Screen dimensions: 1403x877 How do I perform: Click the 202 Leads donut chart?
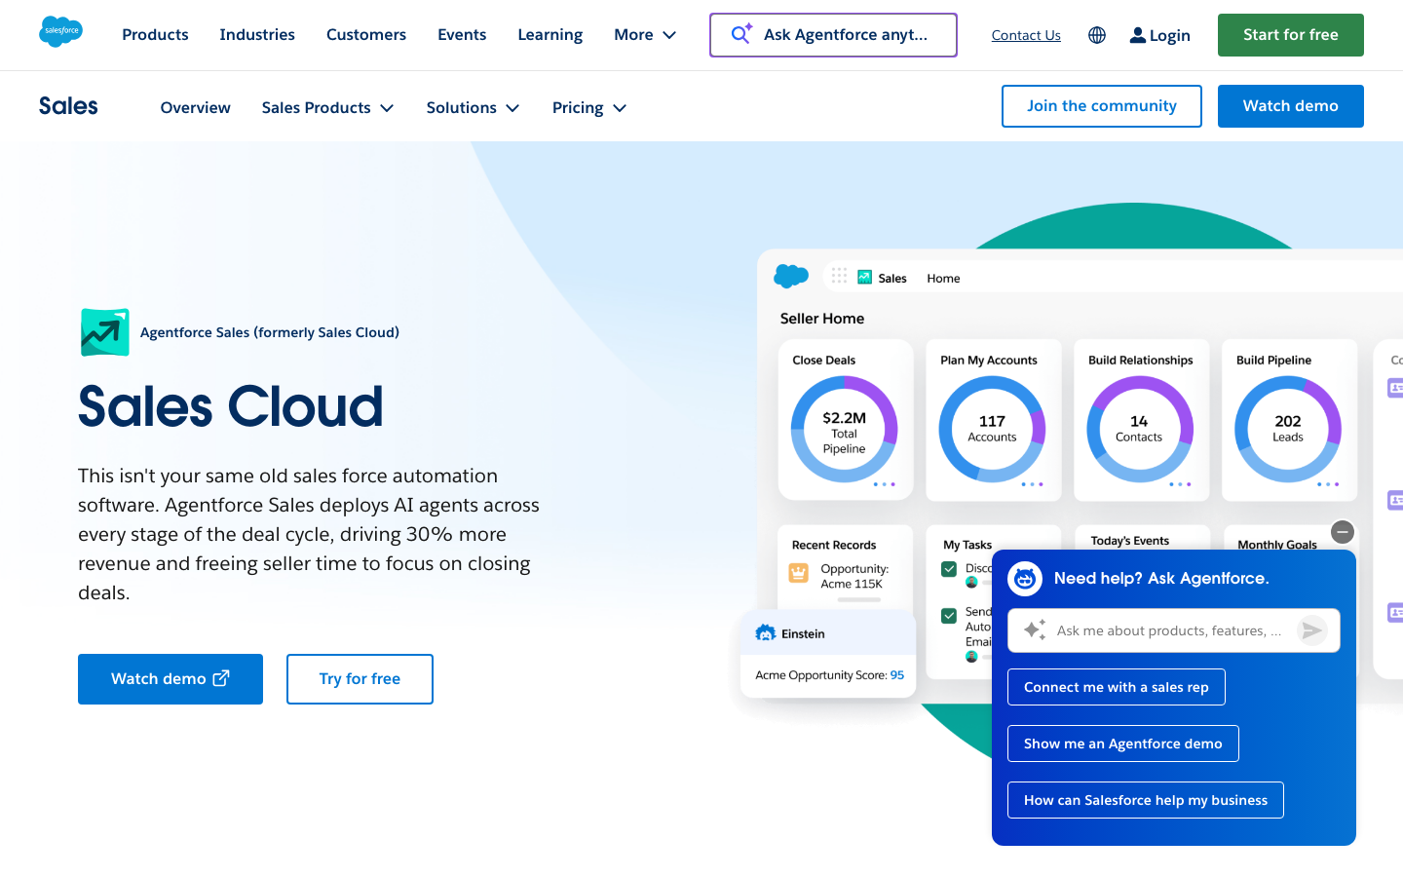pos(1288,430)
